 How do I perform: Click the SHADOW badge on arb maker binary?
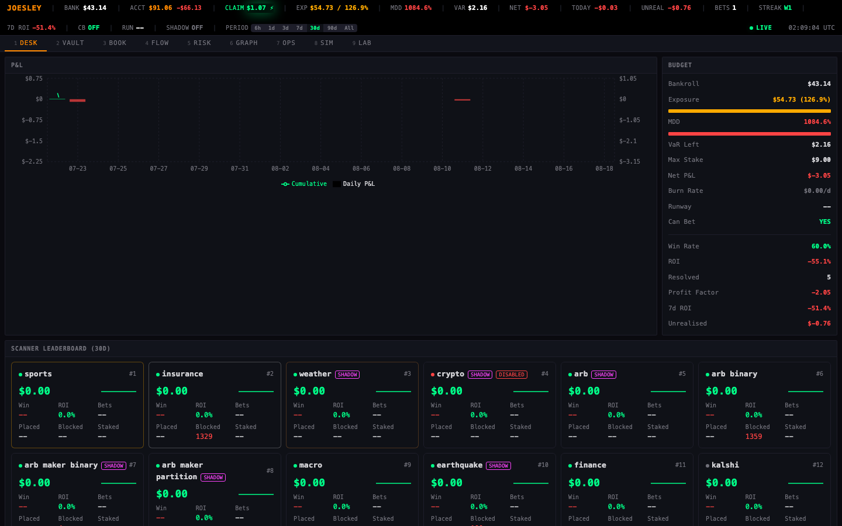[113, 466]
